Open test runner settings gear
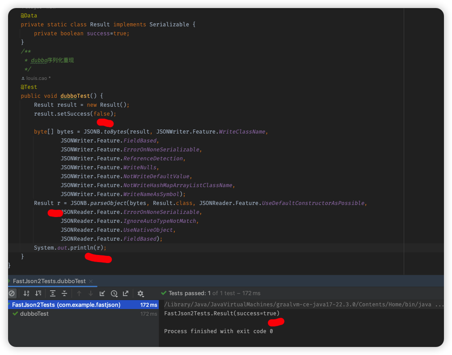Screen dimensions: 452x355 click(139, 292)
